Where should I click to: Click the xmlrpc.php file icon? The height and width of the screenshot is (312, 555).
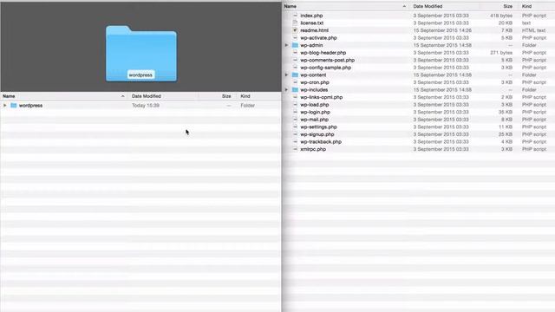pyautogui.click(x=295, y=149)
